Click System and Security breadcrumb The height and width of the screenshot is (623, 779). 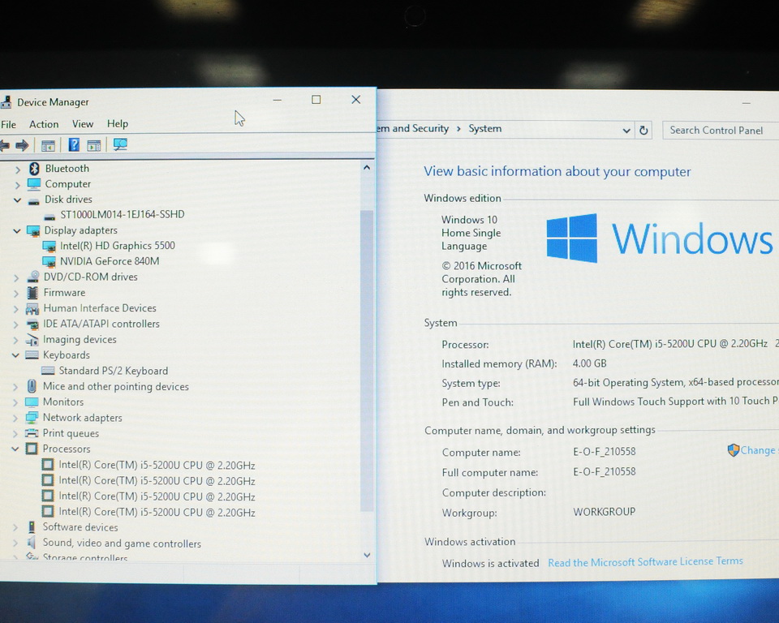click(412, 129)
